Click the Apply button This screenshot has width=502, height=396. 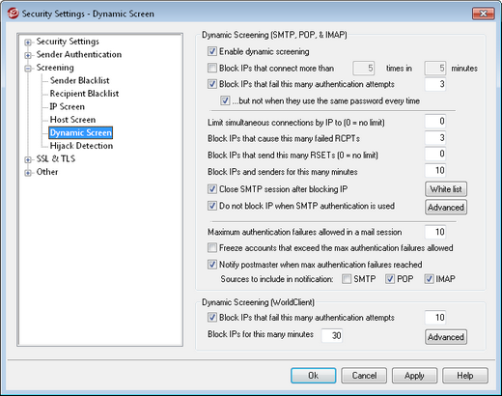coord(414,376)
